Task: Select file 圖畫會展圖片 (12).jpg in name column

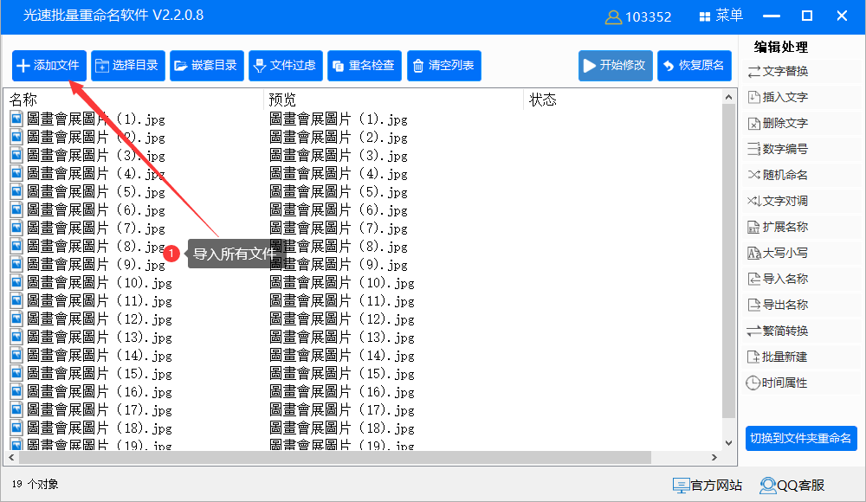Action: [x=100, y=319]
